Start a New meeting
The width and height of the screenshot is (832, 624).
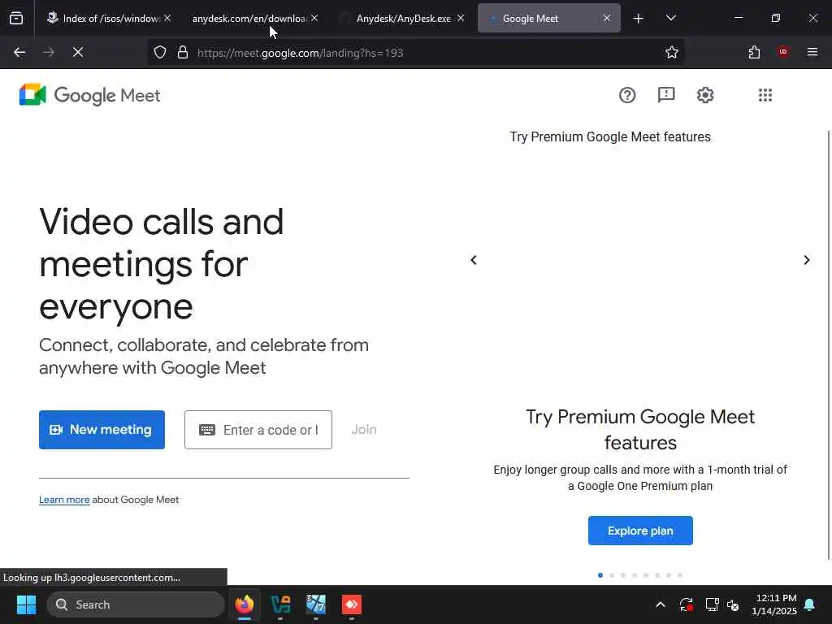click(x=102, y=430)
